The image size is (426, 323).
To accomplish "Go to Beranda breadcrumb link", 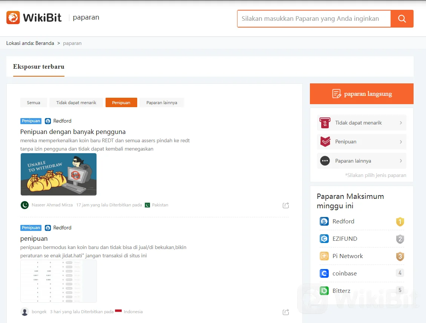I will (44, 43).
